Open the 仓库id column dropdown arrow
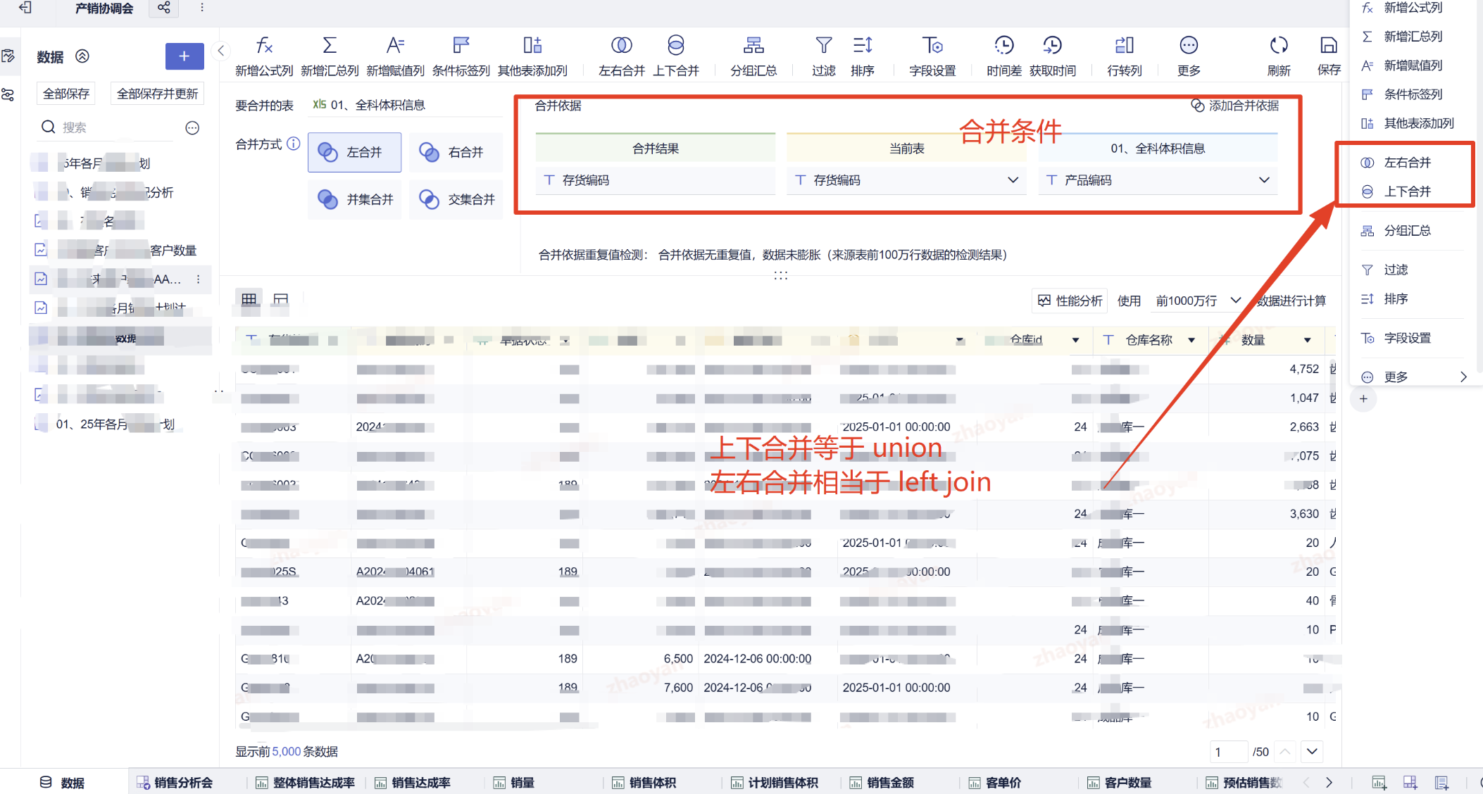The height and width of the screenshot is (794, 1483). [x=1075, y=340]
